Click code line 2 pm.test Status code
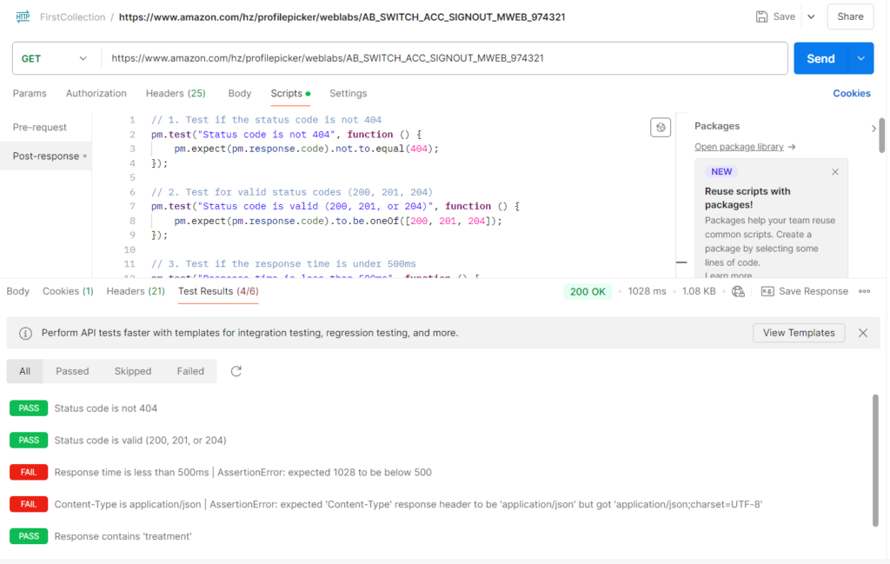Screen dimensions: 890x564 (286, 135)
